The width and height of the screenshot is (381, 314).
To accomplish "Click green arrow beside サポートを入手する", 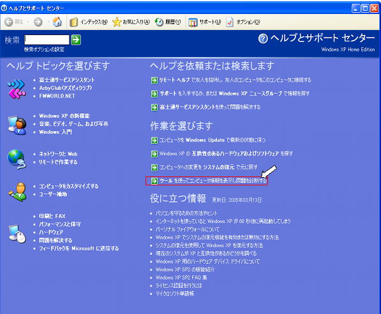I will click(154, 94).
